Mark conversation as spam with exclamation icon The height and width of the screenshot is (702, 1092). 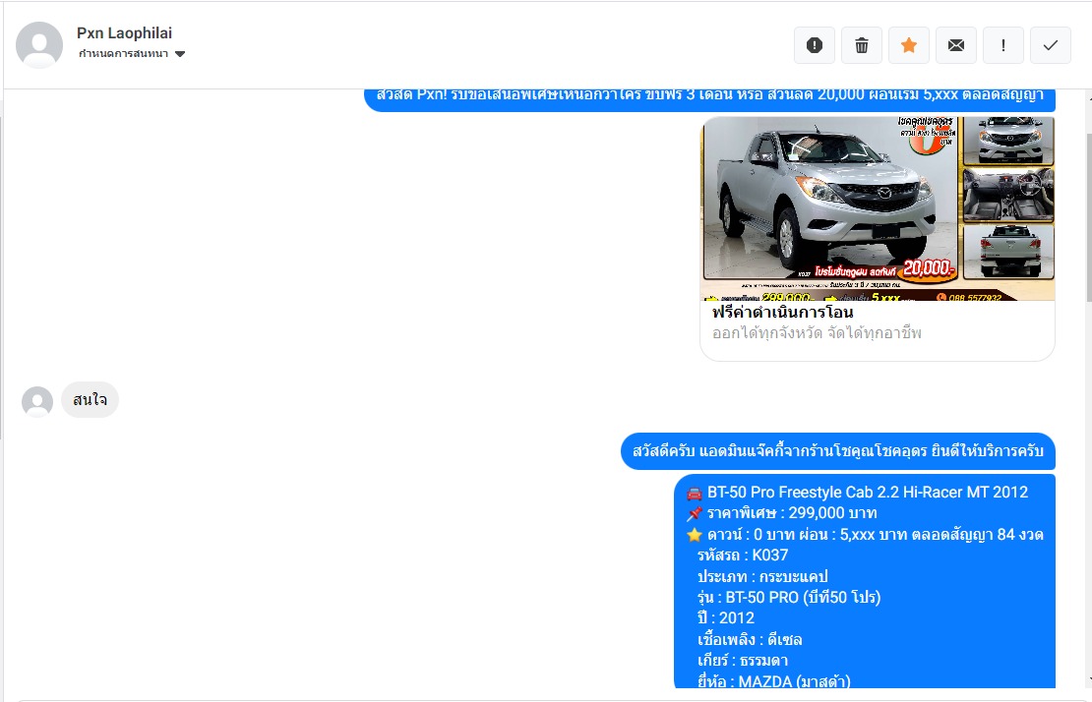click(815, 45)
